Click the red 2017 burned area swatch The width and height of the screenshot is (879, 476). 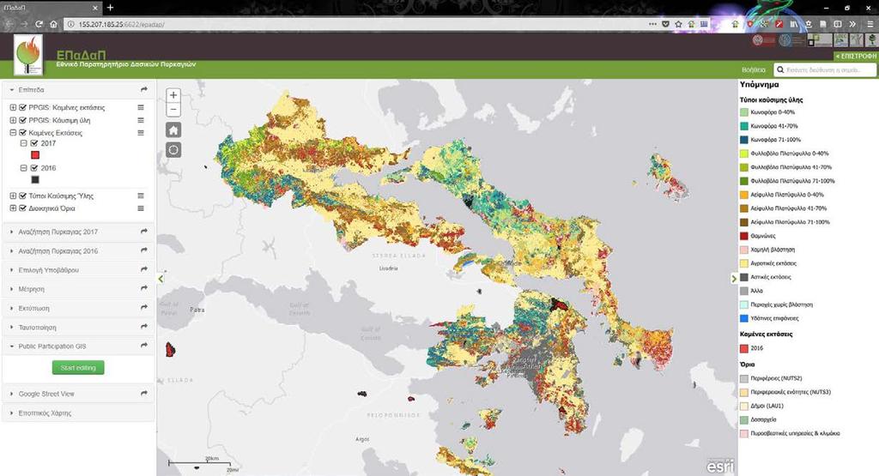pyautogui.click(x=34, y=155)
